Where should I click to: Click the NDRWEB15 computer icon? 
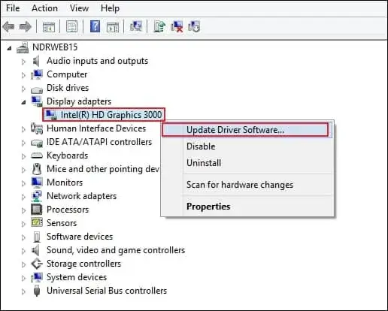pos(23,47)
